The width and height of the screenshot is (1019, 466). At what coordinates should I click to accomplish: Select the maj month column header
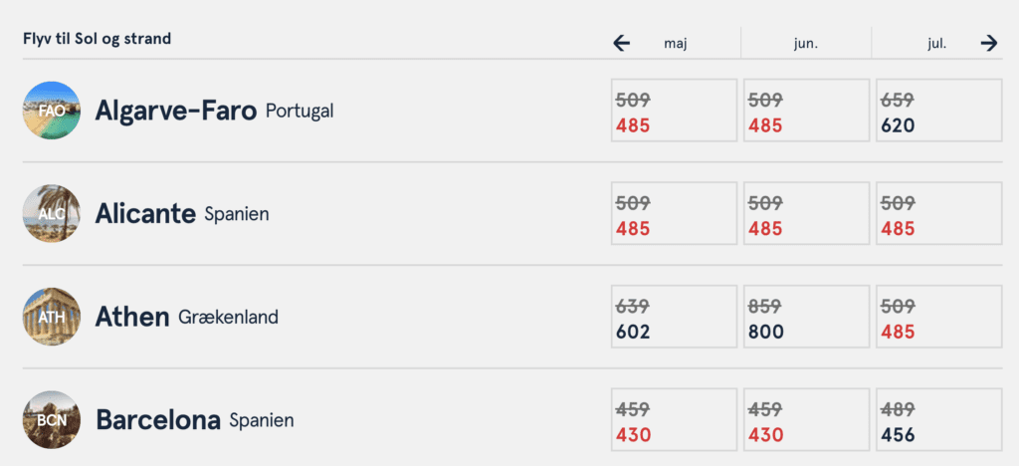pyautogui.click(x=676, y=43)
